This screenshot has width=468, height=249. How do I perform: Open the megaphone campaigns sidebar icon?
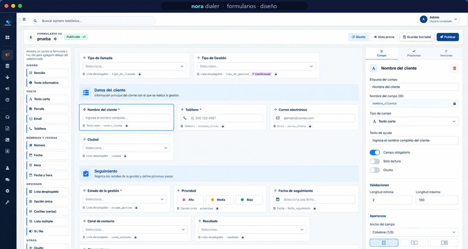pyautogui.click(x=8, y=55)
